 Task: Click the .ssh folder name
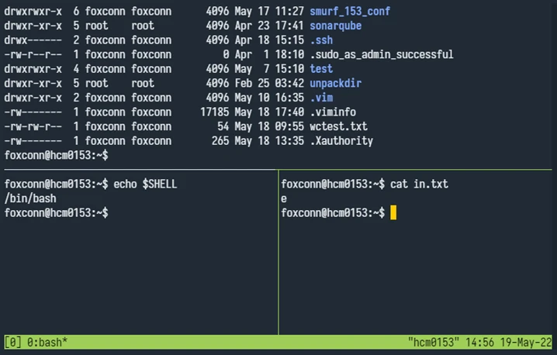pos(321,40)
